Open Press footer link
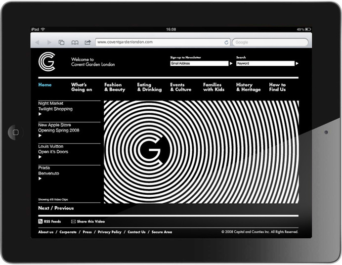 pos(87,232)
